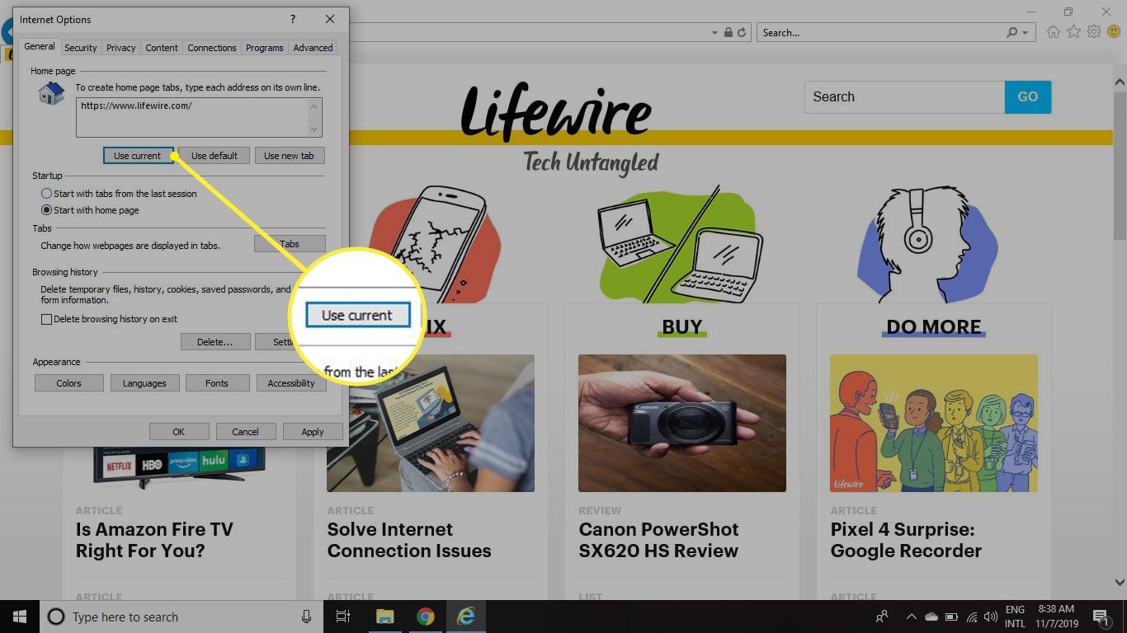Open the Action Center notification icon
The height and width of the screenshot is (633, 1127).
[1100, 617]
